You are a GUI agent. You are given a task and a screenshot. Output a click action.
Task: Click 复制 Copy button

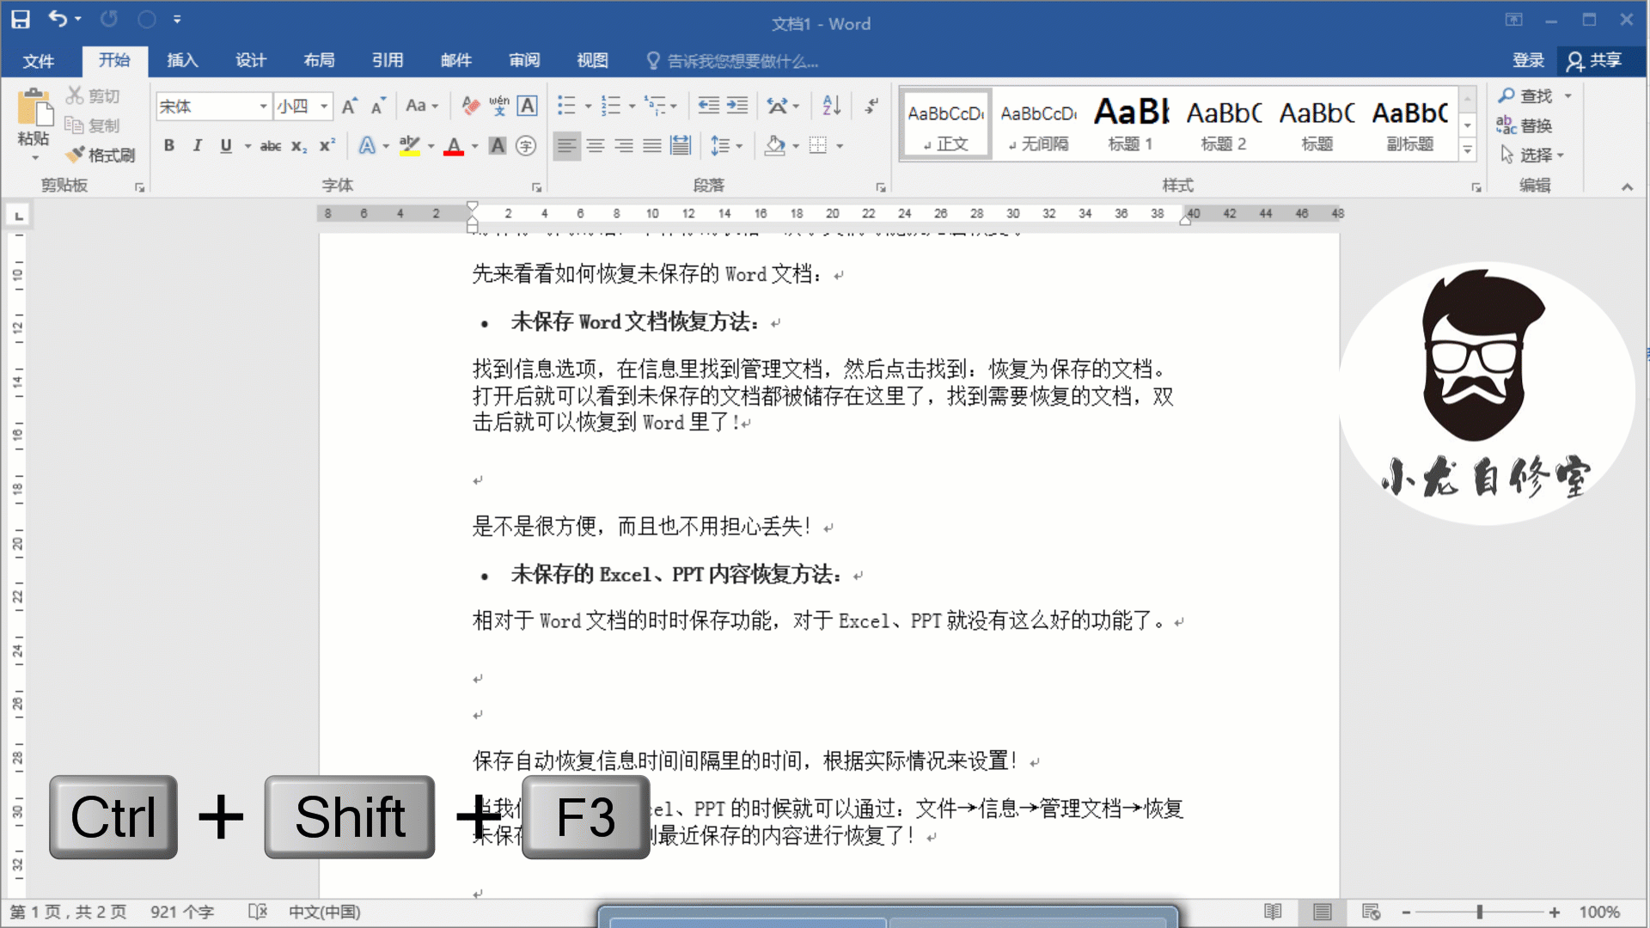point(93,125)
